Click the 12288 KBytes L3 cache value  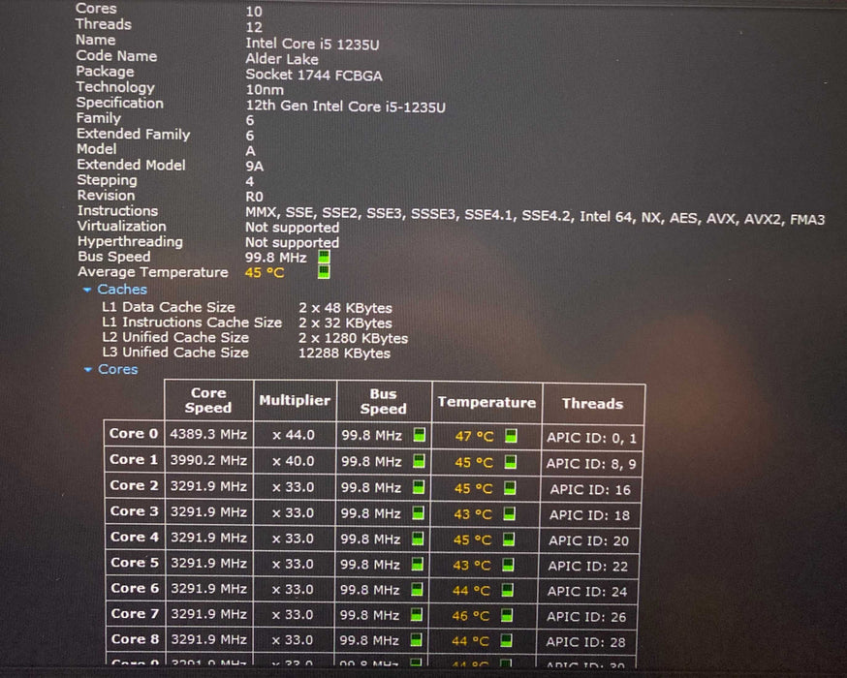click(x=345, y=354)
